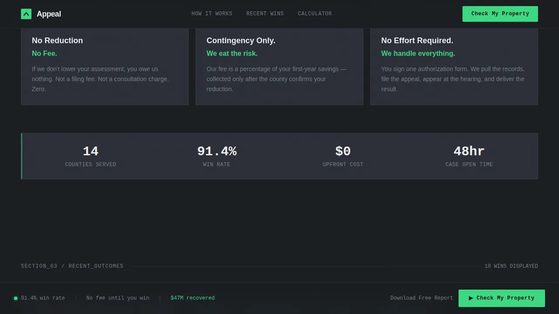Click the 91.4% Win Rate statistic
The image size is (559, 314).
click(x=217, y=156)
